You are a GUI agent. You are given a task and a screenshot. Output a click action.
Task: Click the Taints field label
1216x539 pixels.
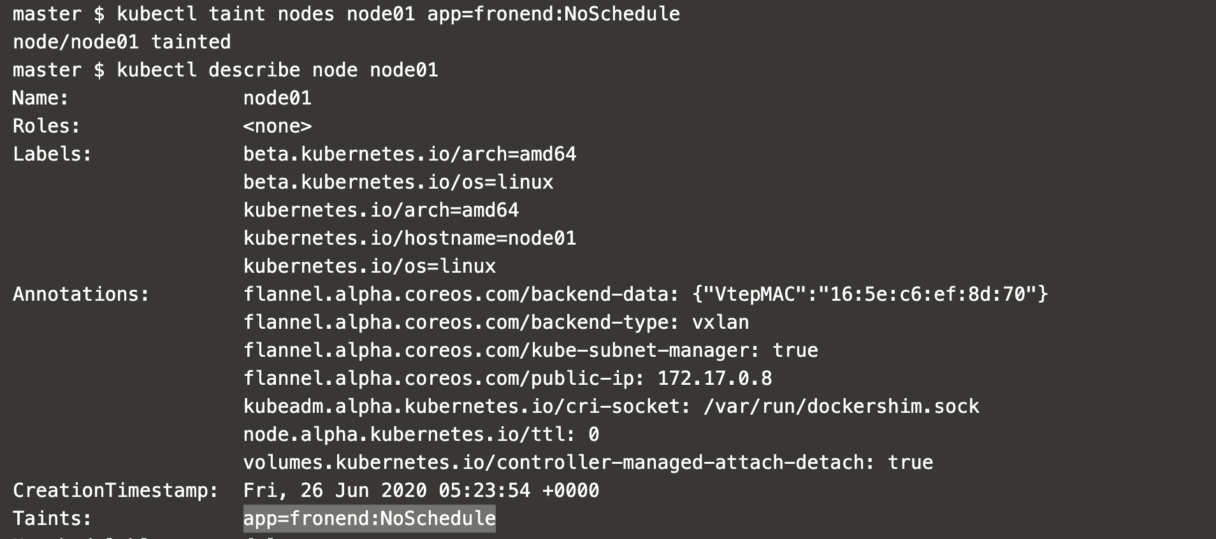click(52, 519)
